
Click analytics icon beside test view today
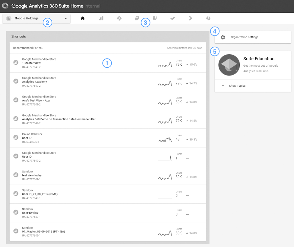click(16, 175)
